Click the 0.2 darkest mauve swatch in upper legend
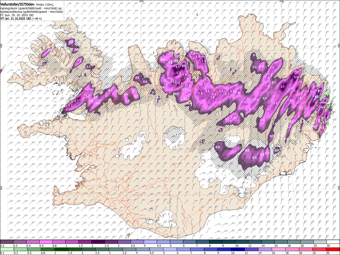Viewport: 340px width, 255px height. [7, 242]
